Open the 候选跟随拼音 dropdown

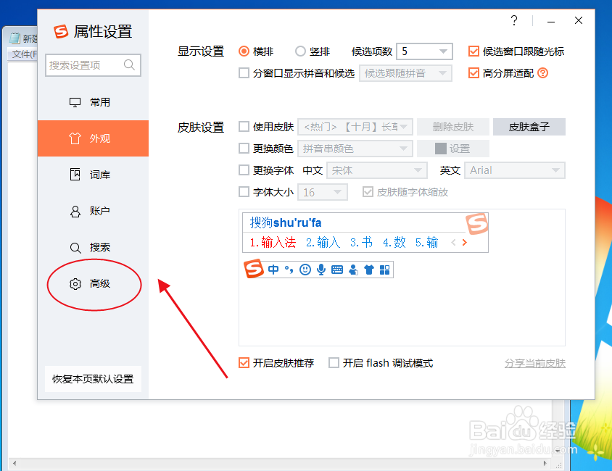click(x=405, y=73)
